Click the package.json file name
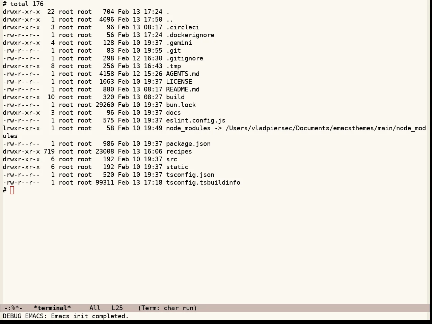Viewport: 432px width, 324px height. click(188, 144)
